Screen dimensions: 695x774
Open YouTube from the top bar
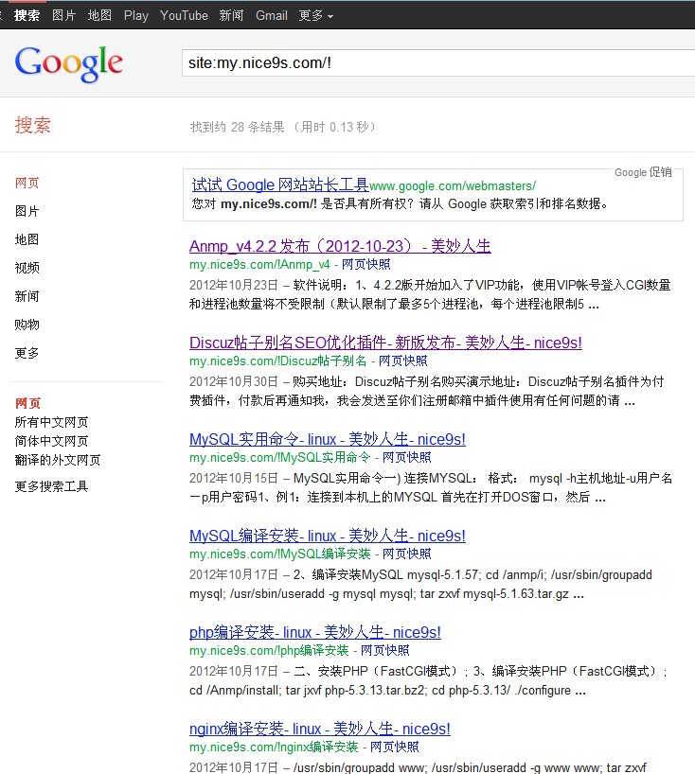coord(184,16)
